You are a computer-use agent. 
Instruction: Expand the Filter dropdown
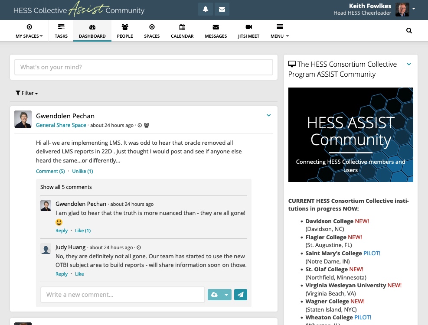(x=27, y=93)
